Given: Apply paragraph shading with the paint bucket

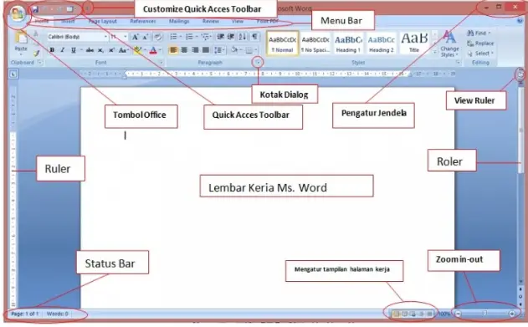Looking at the screenshot, I should (234, 50).
